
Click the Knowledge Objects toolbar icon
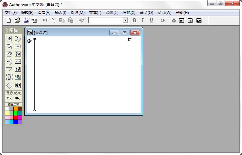click(x=199, y=21)
